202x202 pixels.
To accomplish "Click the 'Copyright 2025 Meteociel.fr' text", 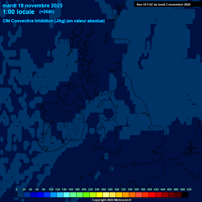I will click(112, 200).
